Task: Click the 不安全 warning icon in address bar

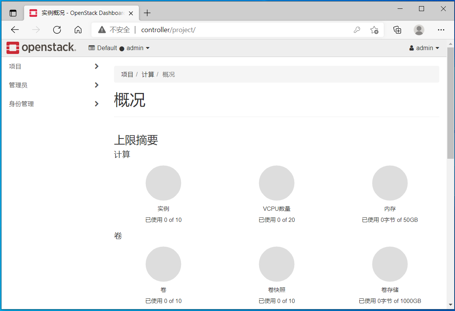Action: tap(102, 29)
